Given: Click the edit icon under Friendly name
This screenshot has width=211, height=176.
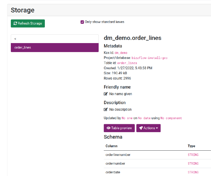Looking at the screenshot, I should (x=106, y=94).
